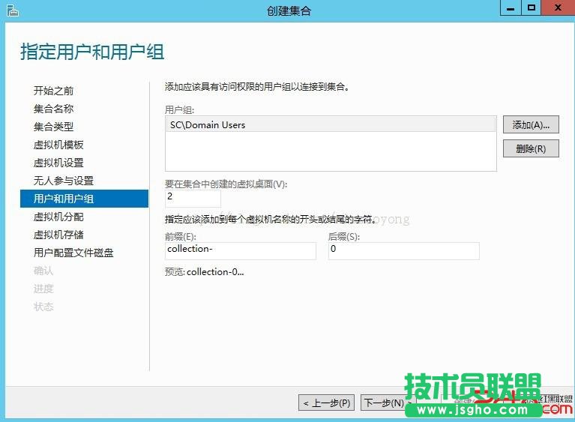Click the wizard icon in the title bar
Screen dimensions: 575x422
pyautogui.click(x=12, y=10)
